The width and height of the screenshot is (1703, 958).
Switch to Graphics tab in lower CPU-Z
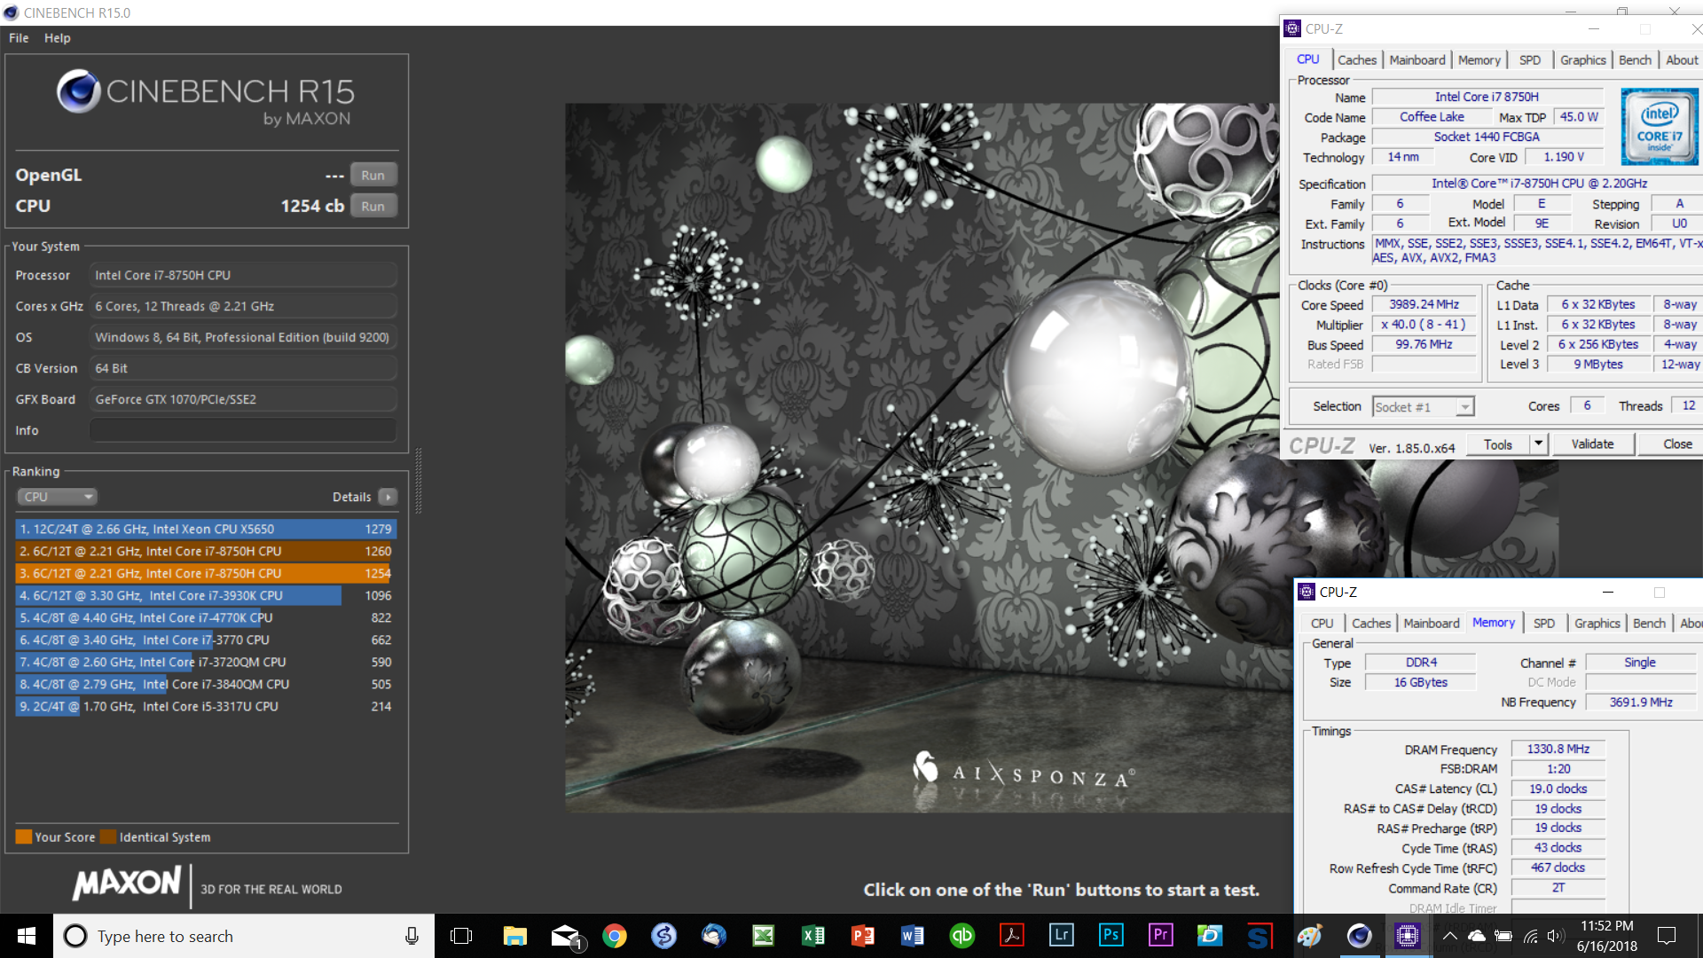pos(1597,624)
